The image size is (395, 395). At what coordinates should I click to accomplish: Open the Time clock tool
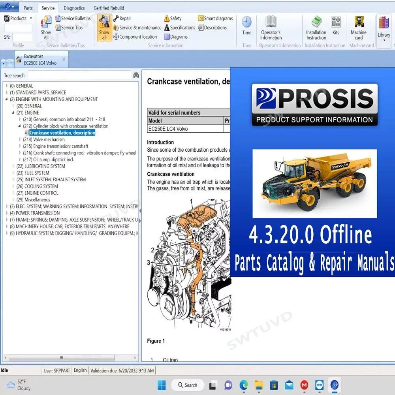247,25
